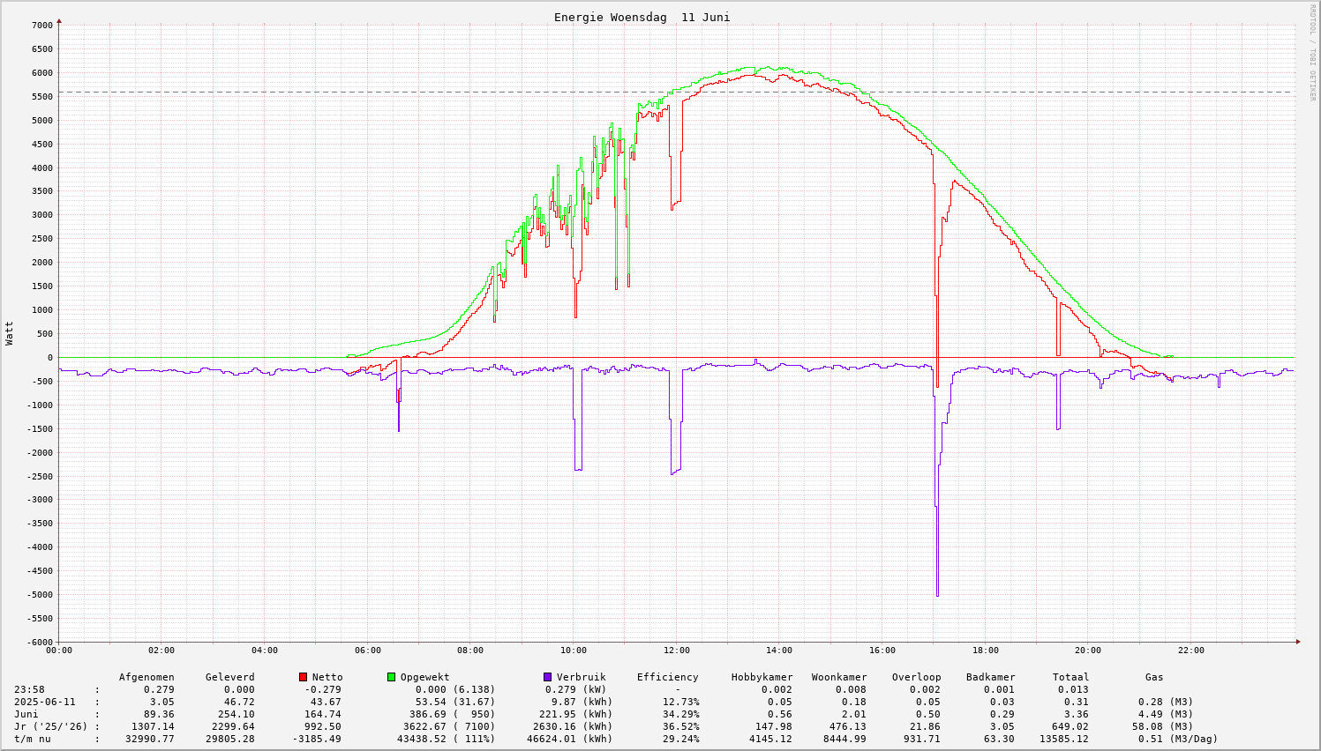Screen dimensions: 1321x751
Task: Click the Watt y-axis label
Action: [x=10, y=332]
